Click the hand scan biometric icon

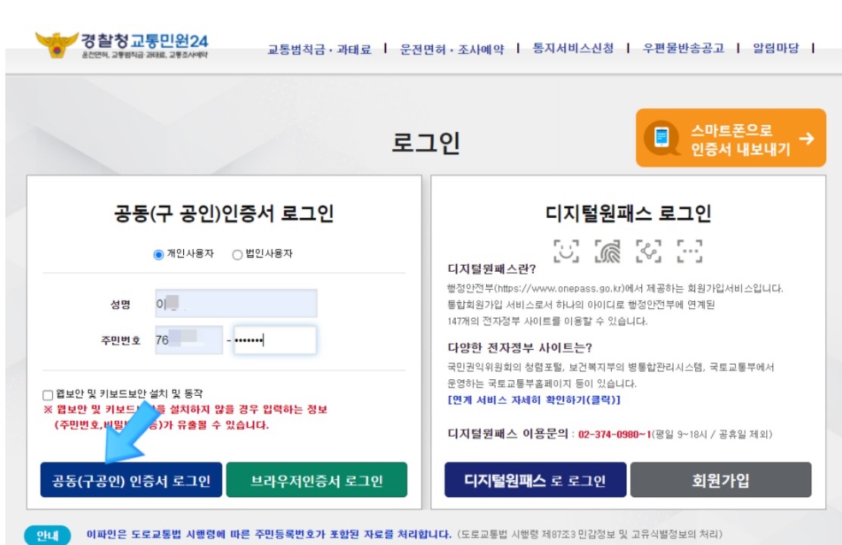pos(649,251)
